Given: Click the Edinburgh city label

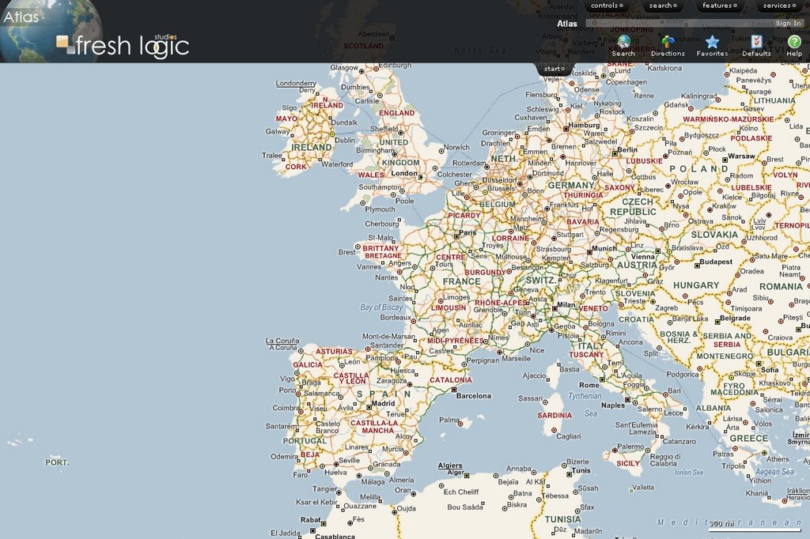Looking at the screenshot, I should [395, 65].
